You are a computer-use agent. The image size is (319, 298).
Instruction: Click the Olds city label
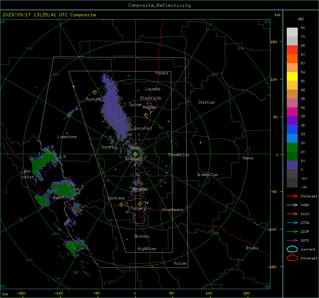pyautogui.click(x=135, y=148)
